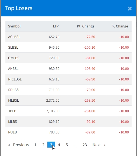This screenshot has height=156, width=137.
Task: Click the pagination ellipsis item
Action: 75,145
